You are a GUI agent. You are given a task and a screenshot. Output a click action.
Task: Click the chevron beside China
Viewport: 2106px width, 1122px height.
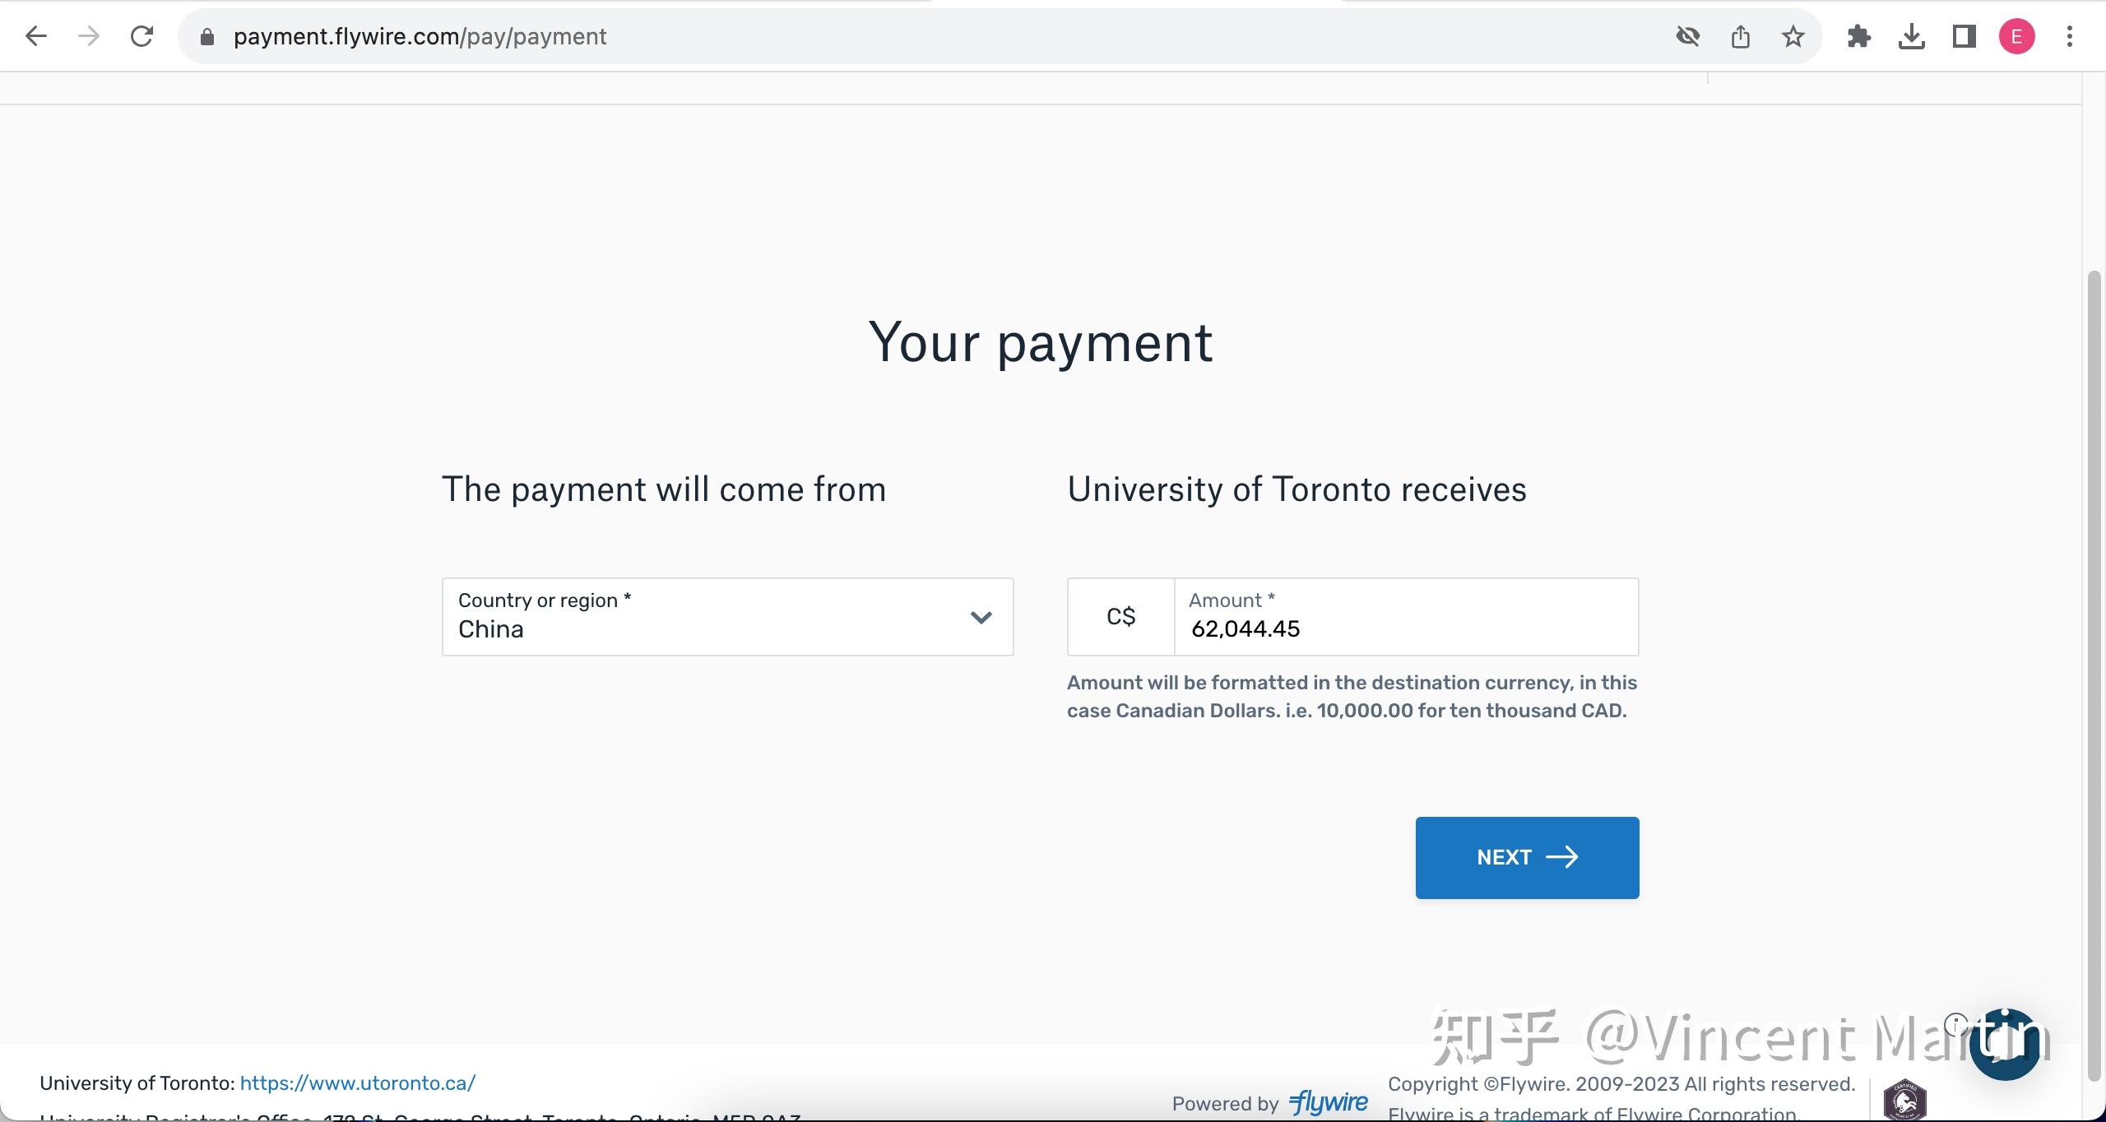(x=981, y=617)
